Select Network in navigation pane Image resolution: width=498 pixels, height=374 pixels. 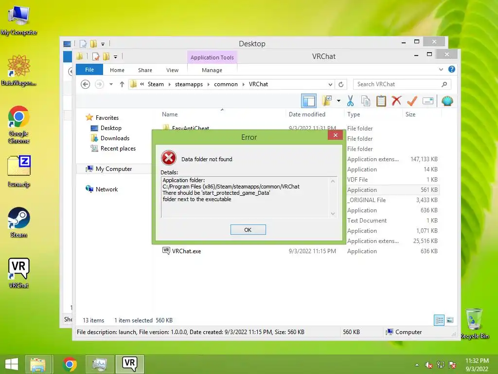(x=107, y=189)
